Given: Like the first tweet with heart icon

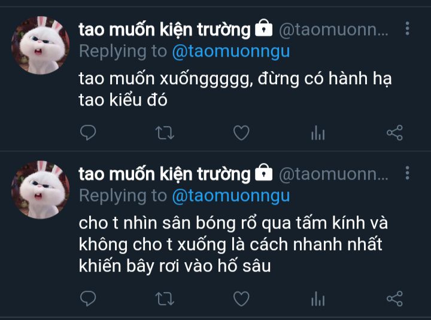Looking at the screenshot, I should (241, 133).
